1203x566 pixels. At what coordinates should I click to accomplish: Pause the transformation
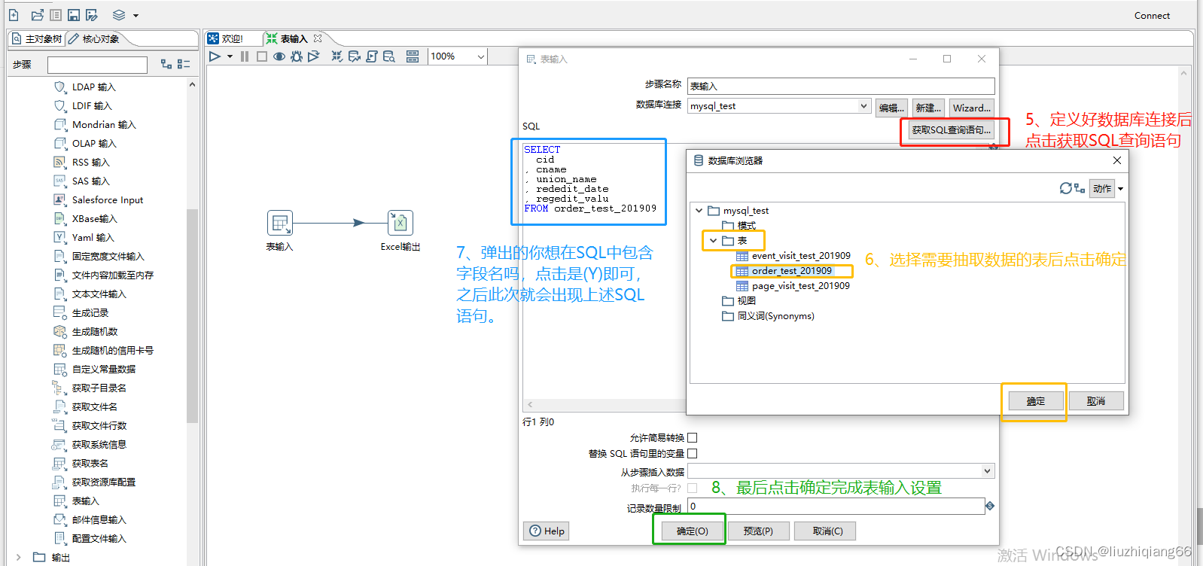click(x=245, y=56)
